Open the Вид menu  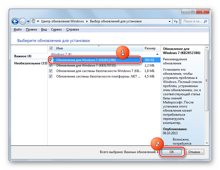coord(44,29)
